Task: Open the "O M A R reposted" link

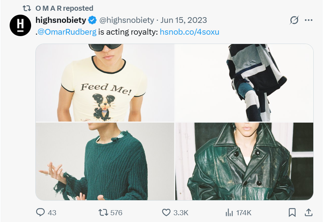Action: [64, 8]
